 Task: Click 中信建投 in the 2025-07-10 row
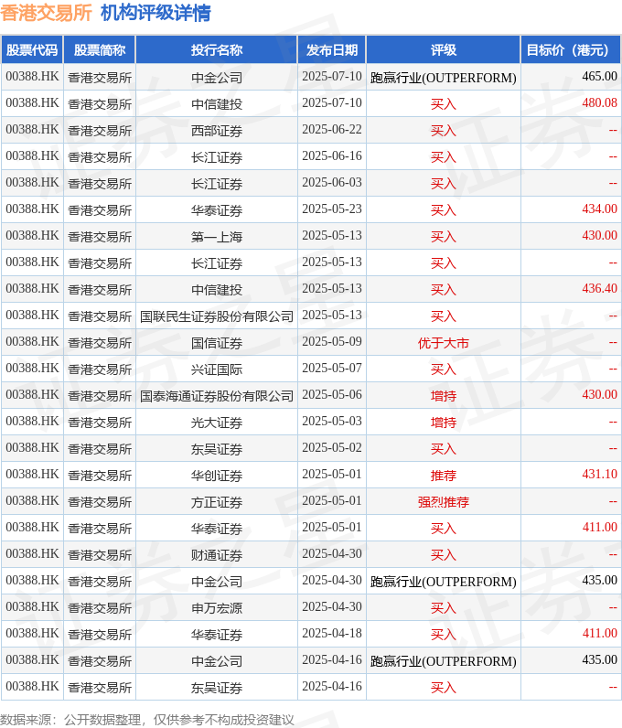[217, 104]
